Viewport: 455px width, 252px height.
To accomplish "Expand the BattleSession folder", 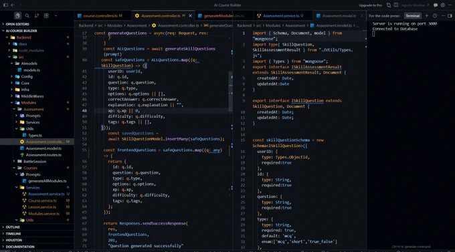I will click(x=37, y=161).
